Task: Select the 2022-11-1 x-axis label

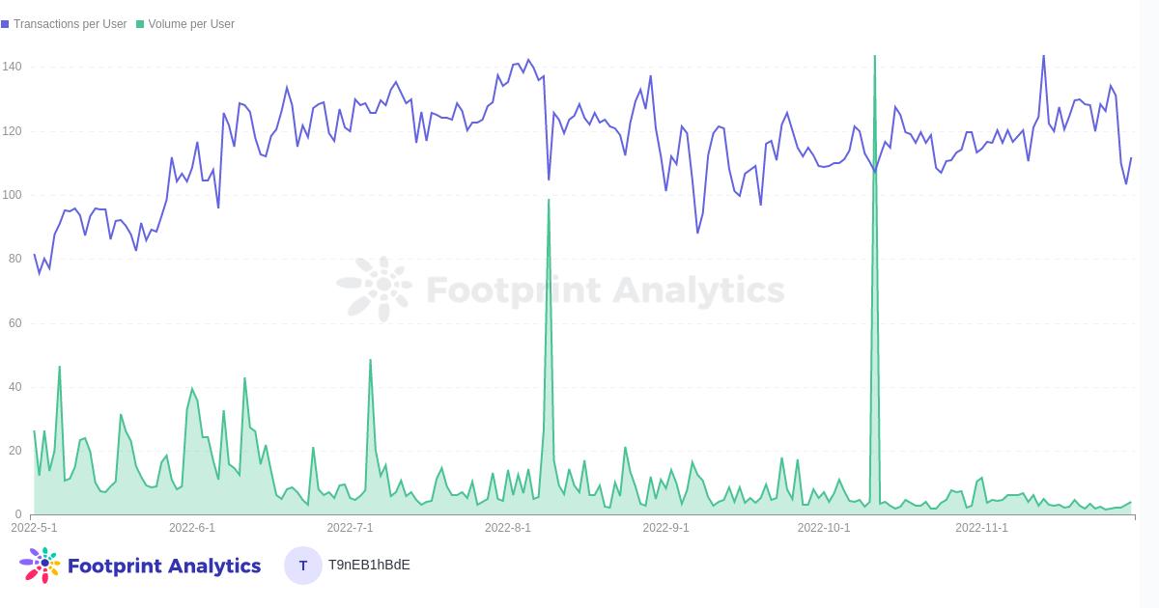Action: click(x=981, y=528)
